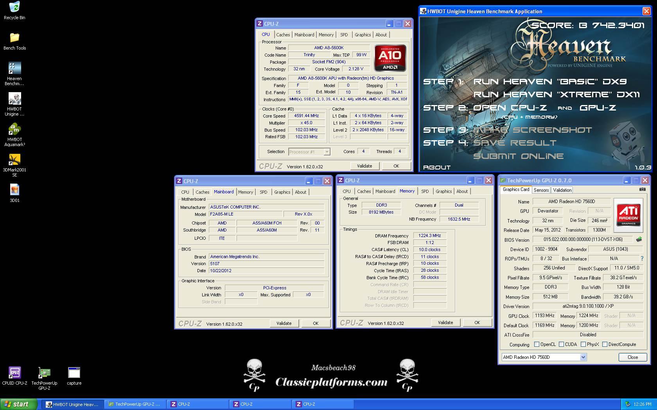Click the GPU Clock 1193 MHz value

click(x=545, y=316)
